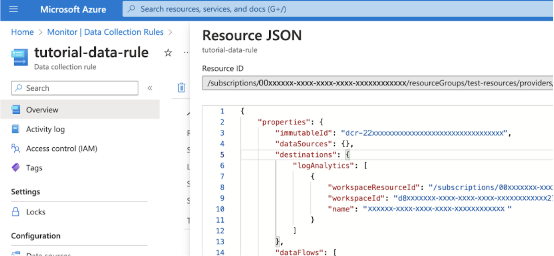Click the Home breadcrumb link
The height and width of the screenshot is (256, 554).
(22, 32)
